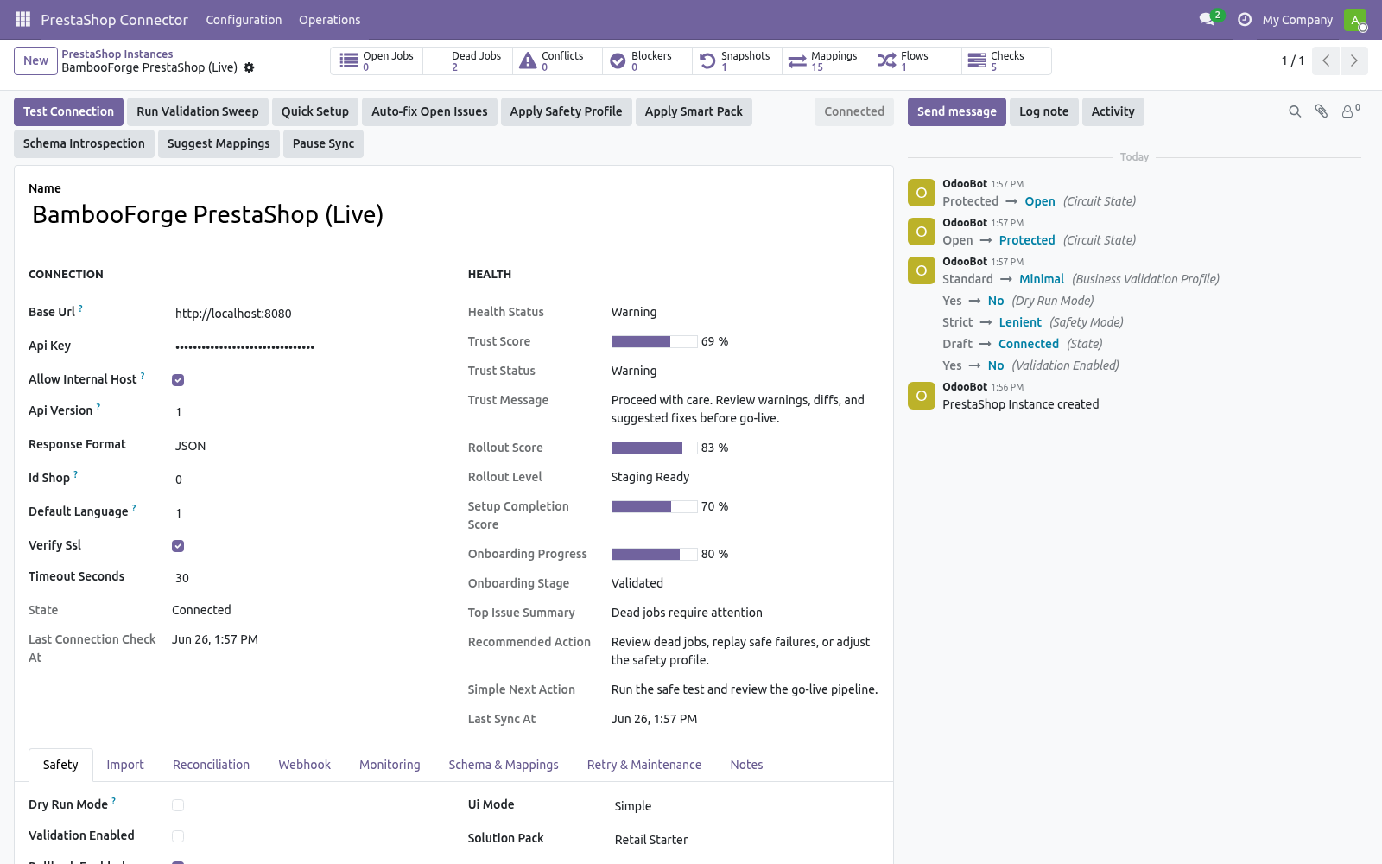Click the Onboarding Progress bar
The image size is (1382, 864).
tap(654, 554)
